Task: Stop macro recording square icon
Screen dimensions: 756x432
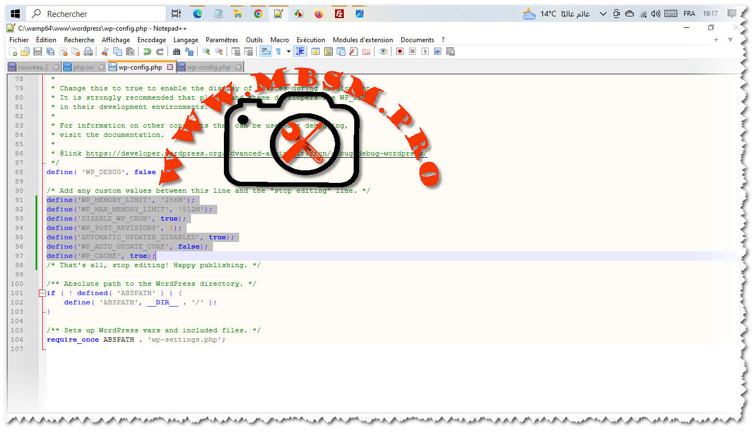Action: click(x=412, y=51)
